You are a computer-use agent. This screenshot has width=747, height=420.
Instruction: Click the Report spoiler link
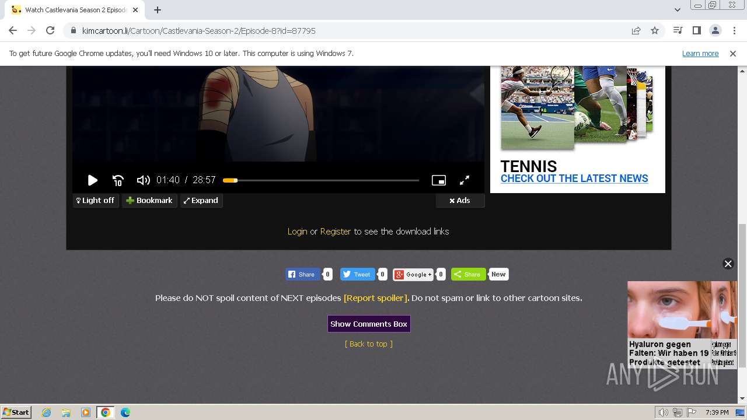click(x=376, y=298)
